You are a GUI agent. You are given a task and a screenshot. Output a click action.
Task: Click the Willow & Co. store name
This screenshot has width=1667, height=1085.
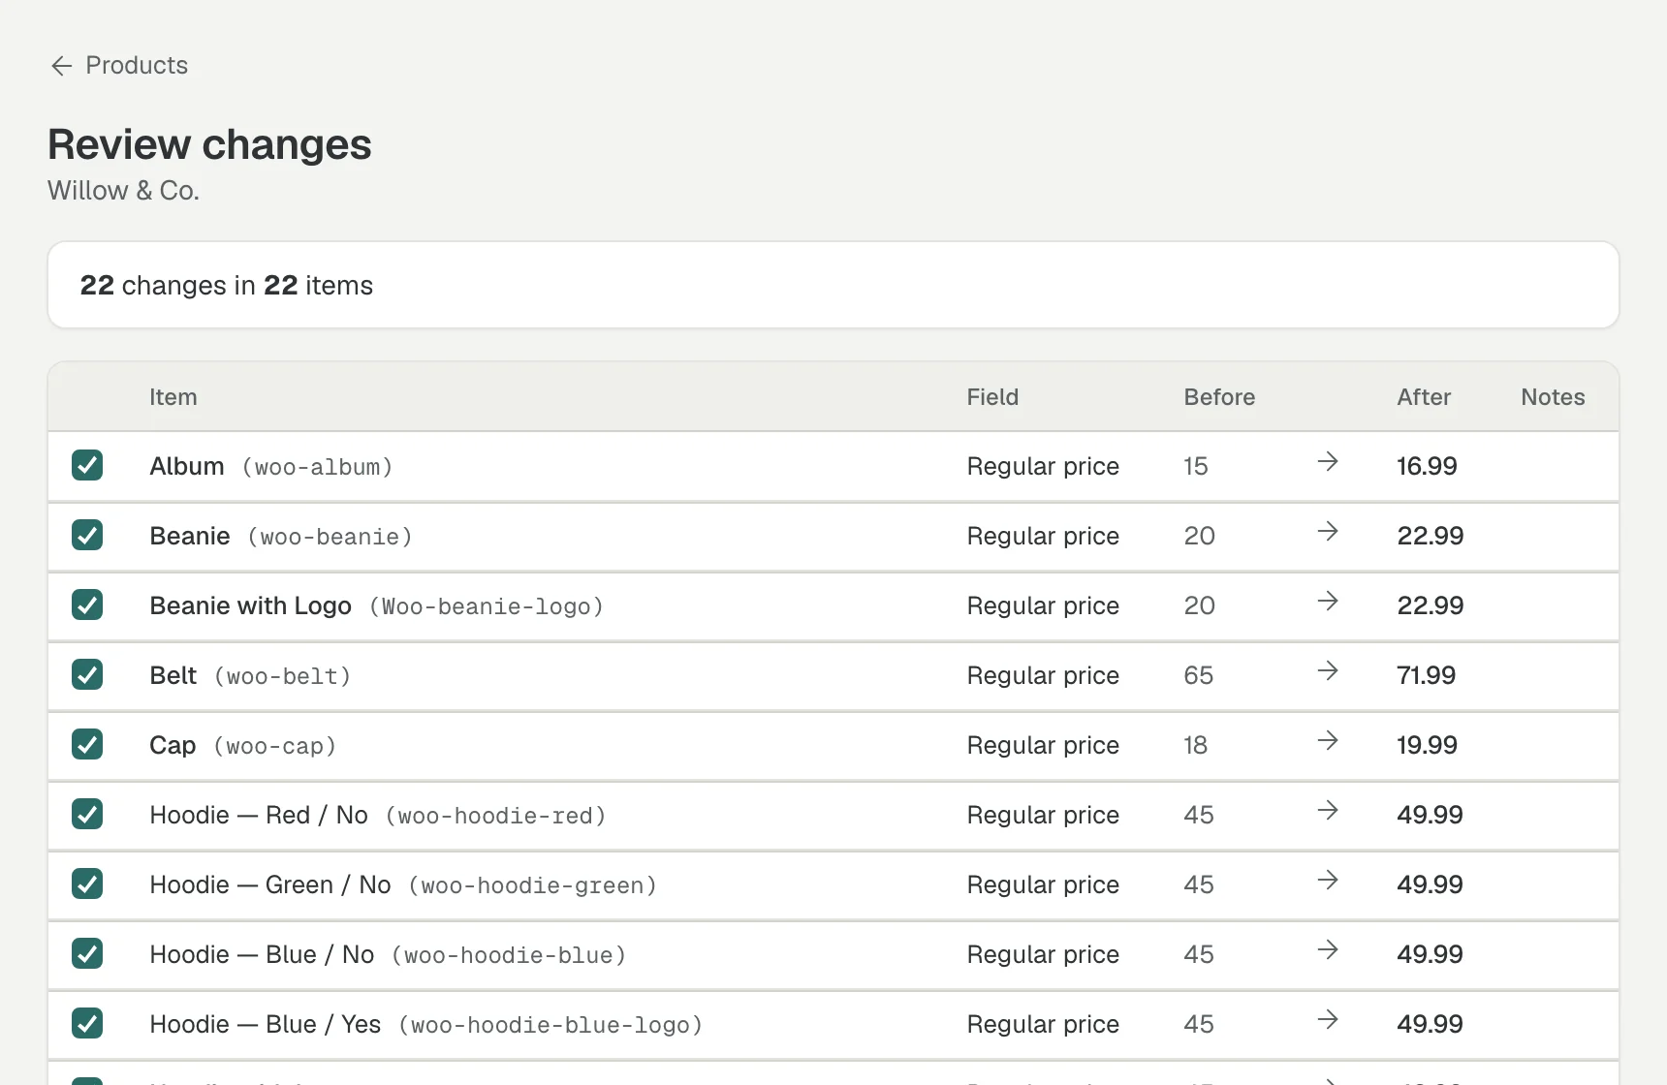123,191
